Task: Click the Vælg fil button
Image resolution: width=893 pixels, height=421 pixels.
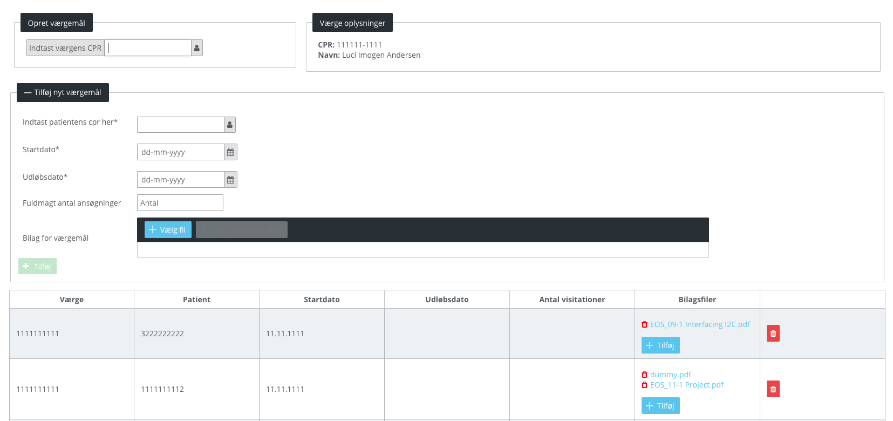Action: click(168, 230)
